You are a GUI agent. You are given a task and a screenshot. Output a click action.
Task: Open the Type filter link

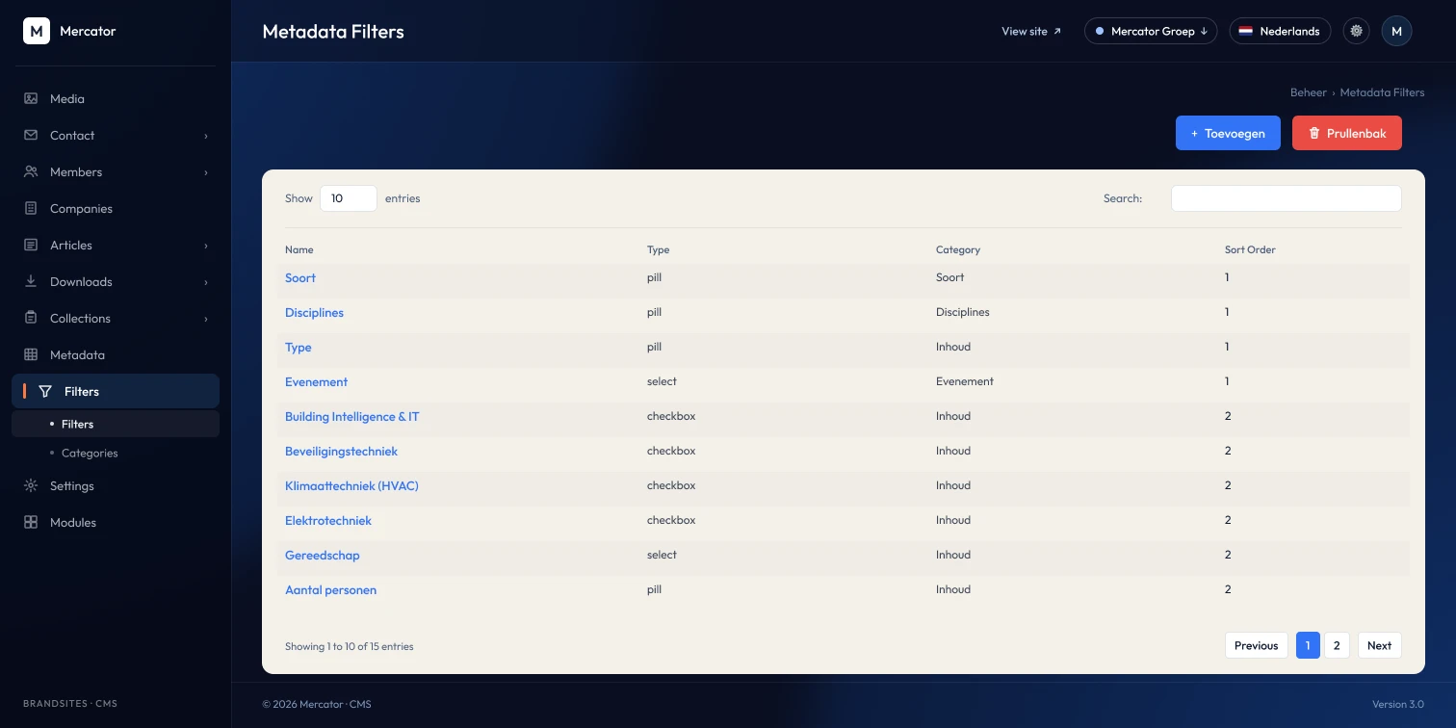click(x=299, y=347)
